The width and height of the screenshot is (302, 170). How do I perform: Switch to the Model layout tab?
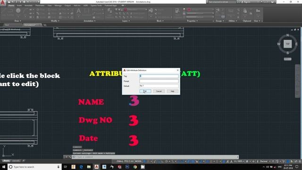[6, 161]
